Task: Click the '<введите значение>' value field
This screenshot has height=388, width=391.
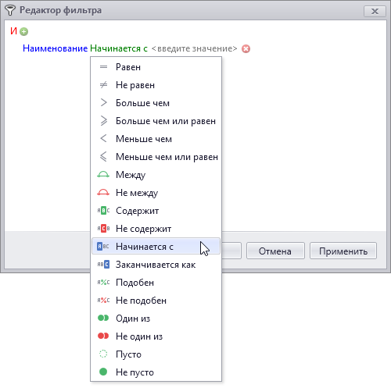Action: [x=195, y=48]
